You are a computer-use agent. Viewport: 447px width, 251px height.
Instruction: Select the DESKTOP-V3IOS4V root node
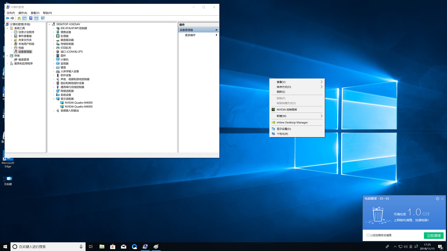pyautogui.click(x=68, y=24)
